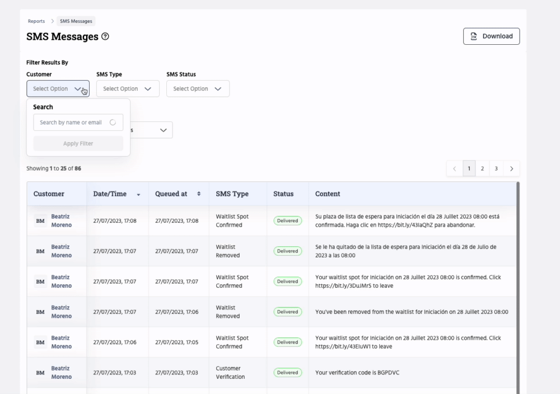The image size is (560, 394).
Task: Open the SMS Type filter dropdown
Action: 128,89
